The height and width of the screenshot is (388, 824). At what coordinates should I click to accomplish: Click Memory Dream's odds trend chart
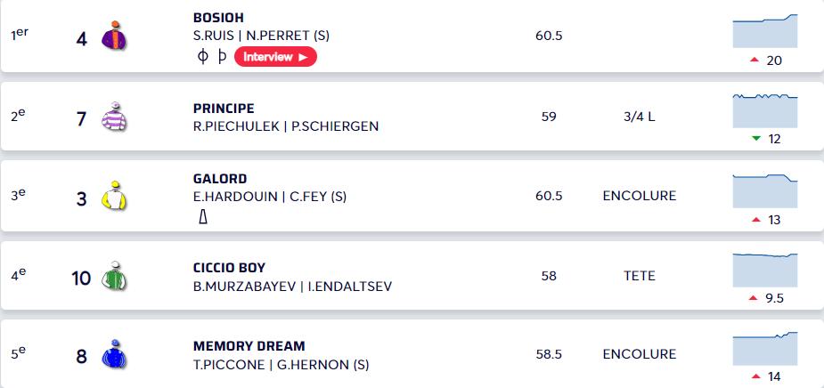764,348
